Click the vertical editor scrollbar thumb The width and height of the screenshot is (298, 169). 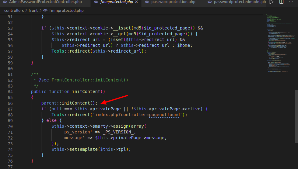[296, 116]
